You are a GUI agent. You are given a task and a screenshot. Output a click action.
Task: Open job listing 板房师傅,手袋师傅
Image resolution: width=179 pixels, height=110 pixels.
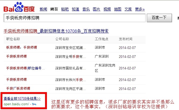tap(22, 47)
